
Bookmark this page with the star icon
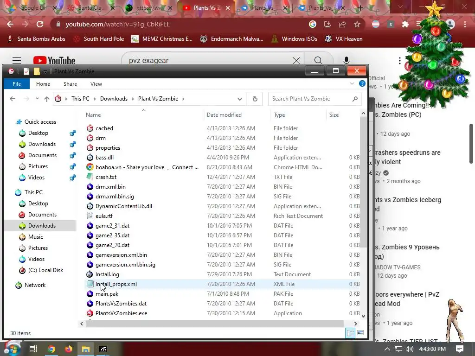tap(357, 24)
